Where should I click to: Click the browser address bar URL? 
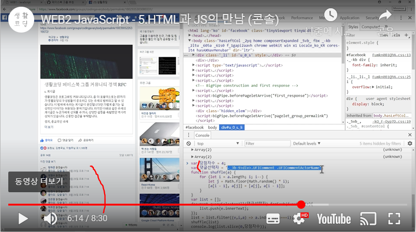point(95,9)
